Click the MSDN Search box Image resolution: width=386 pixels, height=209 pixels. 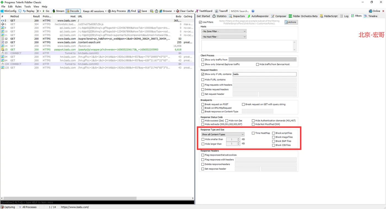(240, 11)
